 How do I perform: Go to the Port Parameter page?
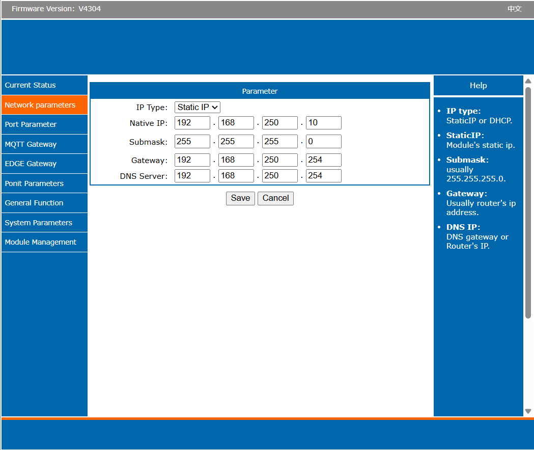coord(44,124)
